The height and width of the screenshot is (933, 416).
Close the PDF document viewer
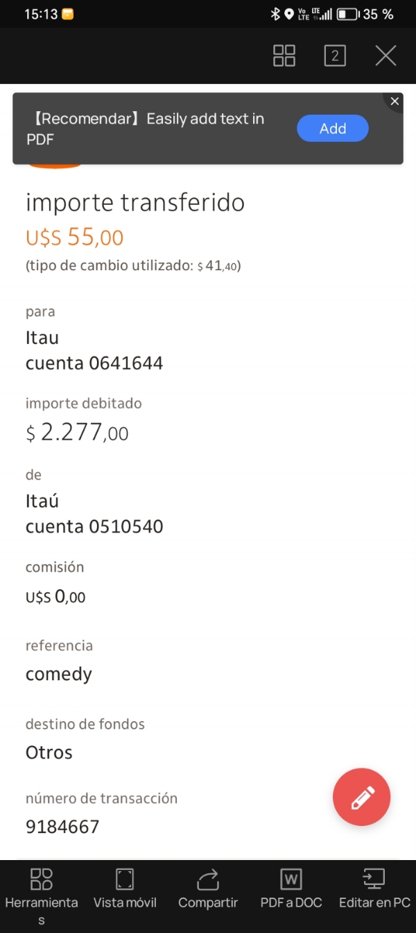[x=385, y=56]
